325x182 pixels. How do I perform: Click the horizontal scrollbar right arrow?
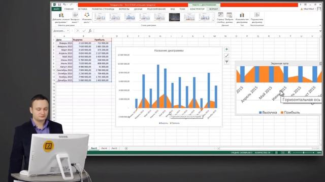click(x=317, y=148)
